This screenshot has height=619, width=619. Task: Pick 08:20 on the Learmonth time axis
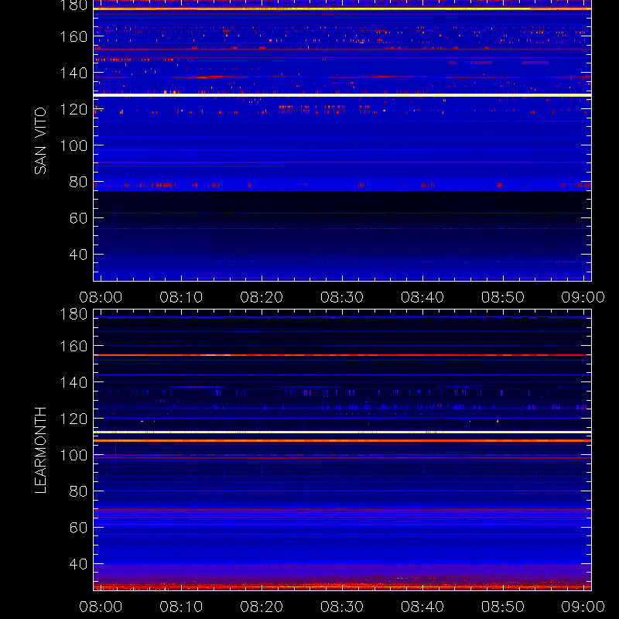(x=262, y=607)
